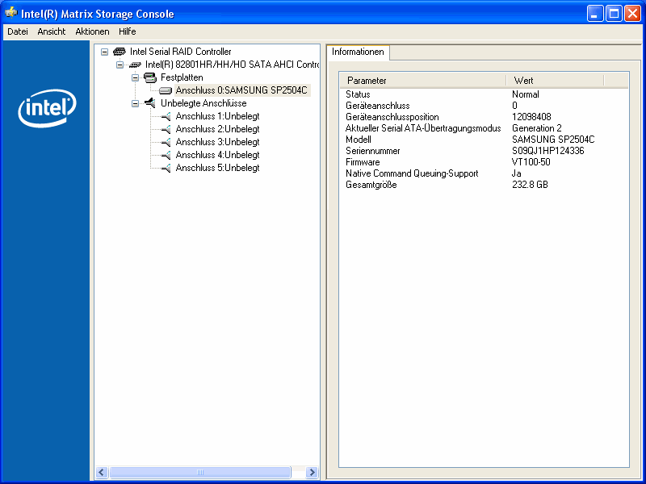Image resolution: width=646 pixels, height=484 pixels.
Task: Click the horizontal scrollbar thumb in tree panel
Action: (200, 472)
